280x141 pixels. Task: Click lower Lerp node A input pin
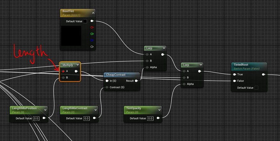184,71
